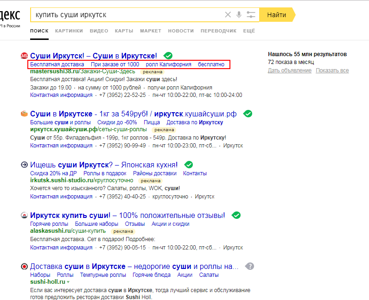
Task: Click the gray question mark badge by sushi-holl result
Action: (x=249, y=266)
